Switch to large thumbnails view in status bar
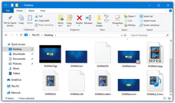This screenshot has width=175, height=103. (x=169, y=98)
